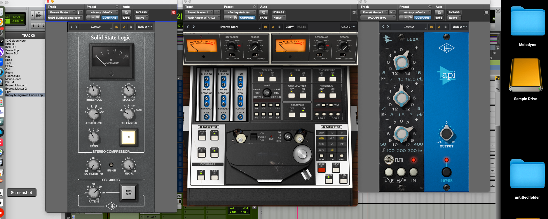Toggle the API 550A POWER button

[x=446, y=172]
